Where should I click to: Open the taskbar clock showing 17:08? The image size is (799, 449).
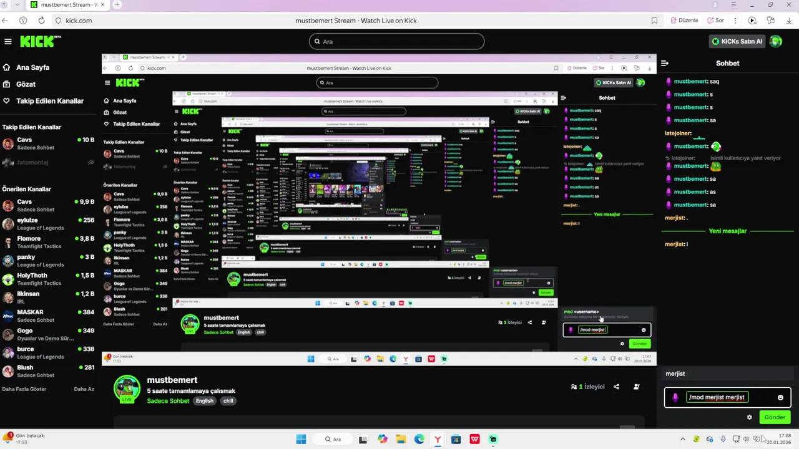coord(779,439)
